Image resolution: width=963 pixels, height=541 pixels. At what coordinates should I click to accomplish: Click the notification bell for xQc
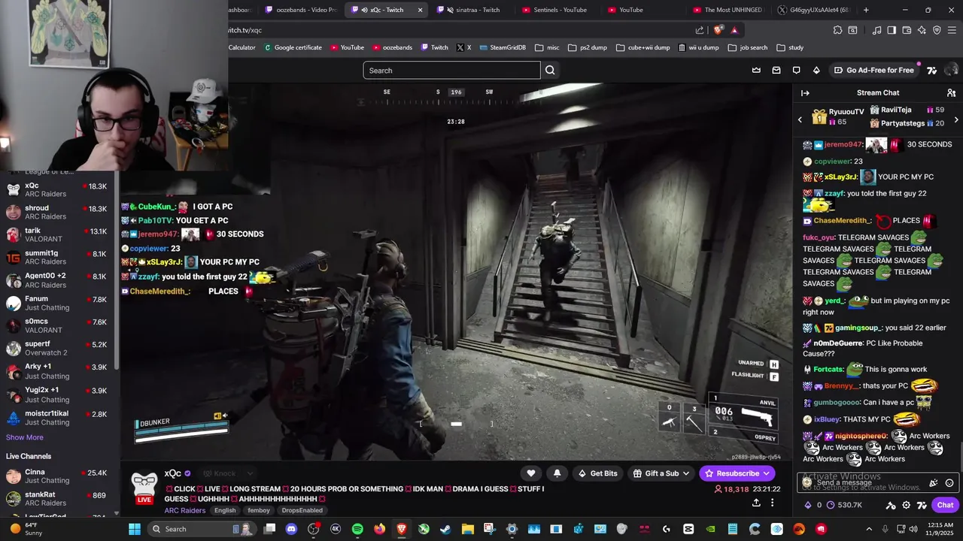click(x=557, y=473)
